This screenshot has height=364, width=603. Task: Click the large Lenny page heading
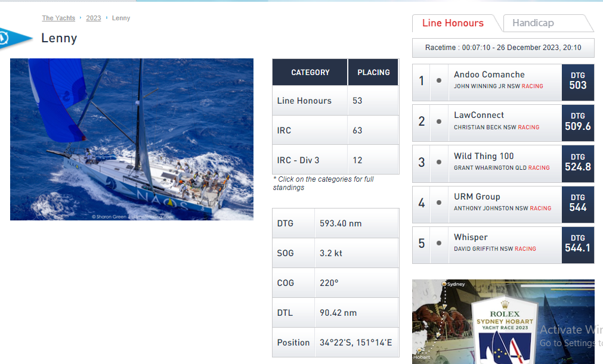tap(59, 38)
